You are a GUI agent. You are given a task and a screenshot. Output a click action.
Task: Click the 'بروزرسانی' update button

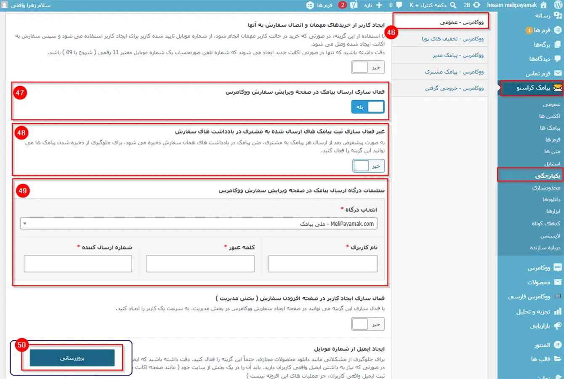coord(72,358)
